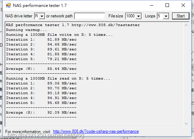The width and height of the screenshot is (194, 139).
Task: Click the write Iteration 4 line 81.85 MB/sec
Action: coord(41,54)
